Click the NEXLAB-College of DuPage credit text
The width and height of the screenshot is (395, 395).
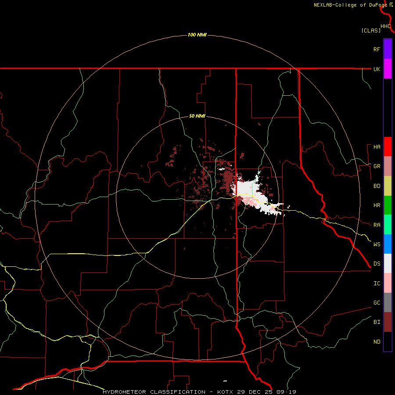350,5
